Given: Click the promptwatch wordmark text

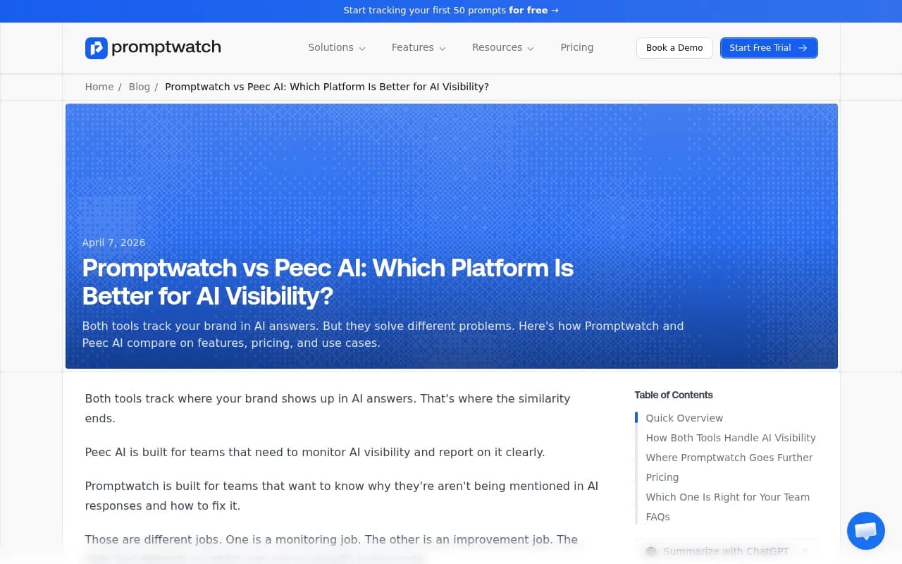Looking at the screenshot, I should (x=166, y=47).
